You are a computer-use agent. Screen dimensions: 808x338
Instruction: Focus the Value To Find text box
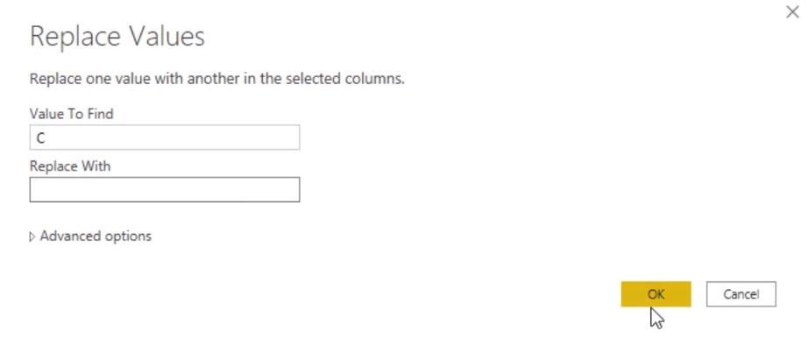[x=165, y=137]
